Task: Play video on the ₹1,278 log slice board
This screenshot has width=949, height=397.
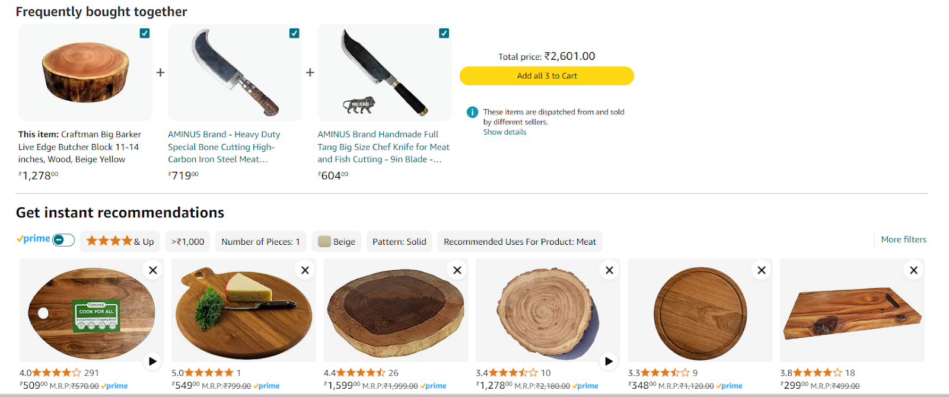Action: (x=609, y=361)
